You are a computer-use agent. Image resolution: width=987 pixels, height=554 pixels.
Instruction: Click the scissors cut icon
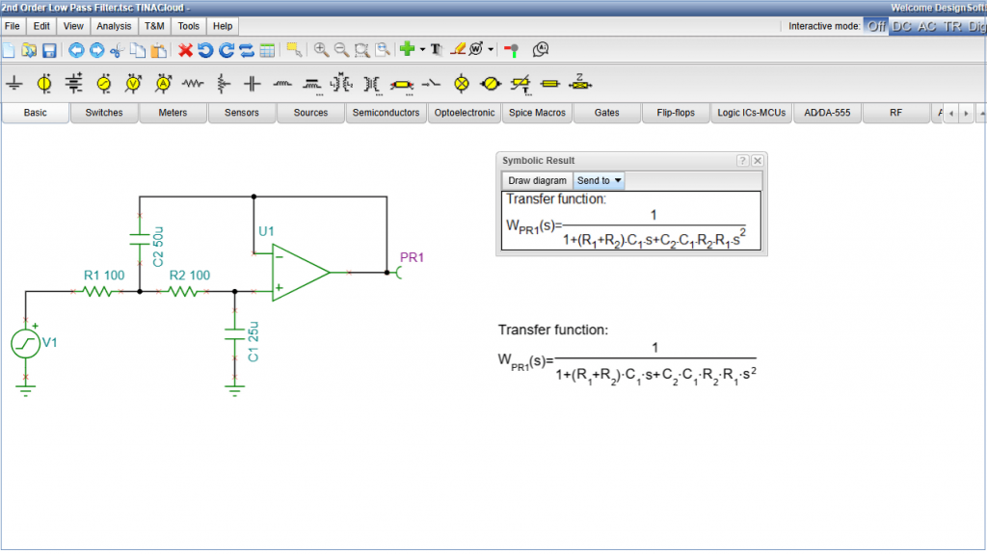coord(118,50)
